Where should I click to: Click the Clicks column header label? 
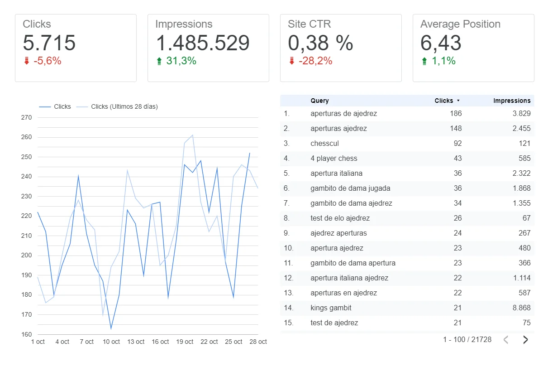[x=443, y=101]
